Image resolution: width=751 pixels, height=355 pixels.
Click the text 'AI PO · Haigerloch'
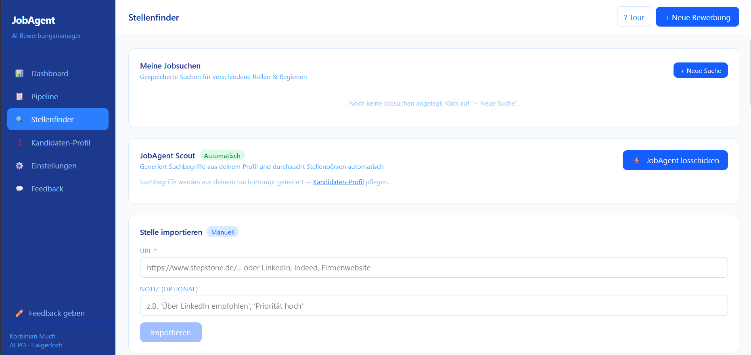(36, 345)
